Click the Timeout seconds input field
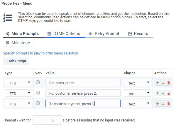Screen dimensions: 176x127 click(x=47, y=120)
